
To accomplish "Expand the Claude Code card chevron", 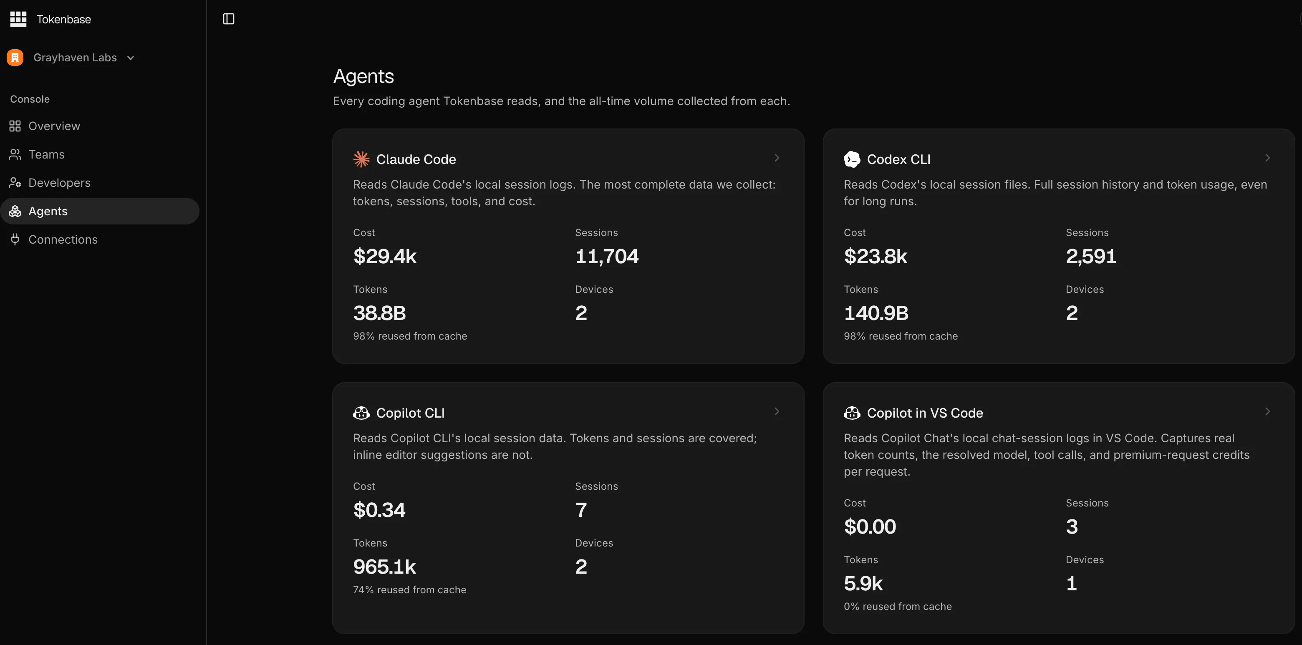I will [777, 158].
